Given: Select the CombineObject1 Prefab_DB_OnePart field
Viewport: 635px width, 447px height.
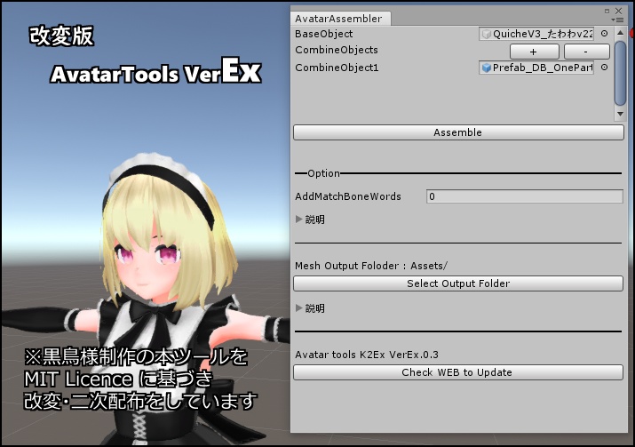Looking at the screenshot, I should pos(536,68).
